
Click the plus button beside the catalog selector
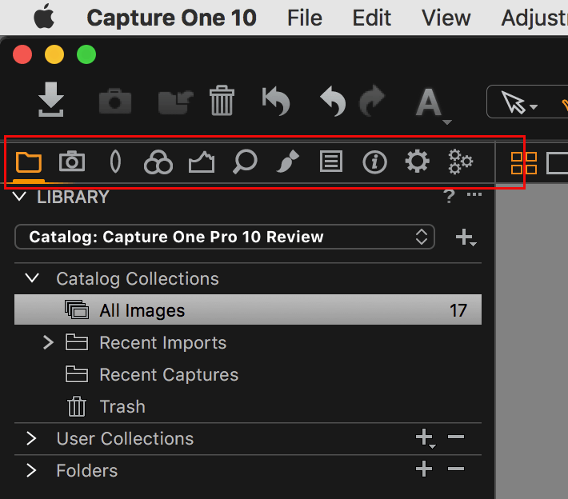[466, 238]
